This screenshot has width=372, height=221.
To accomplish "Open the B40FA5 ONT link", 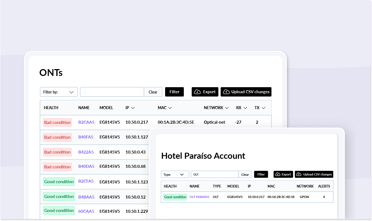I will pyautogui.click(x=86, y=137).
